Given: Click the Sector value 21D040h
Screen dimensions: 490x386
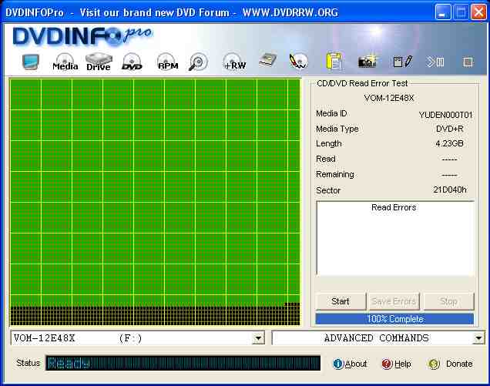Looking at the screenshot, I should tap(450, 190).
